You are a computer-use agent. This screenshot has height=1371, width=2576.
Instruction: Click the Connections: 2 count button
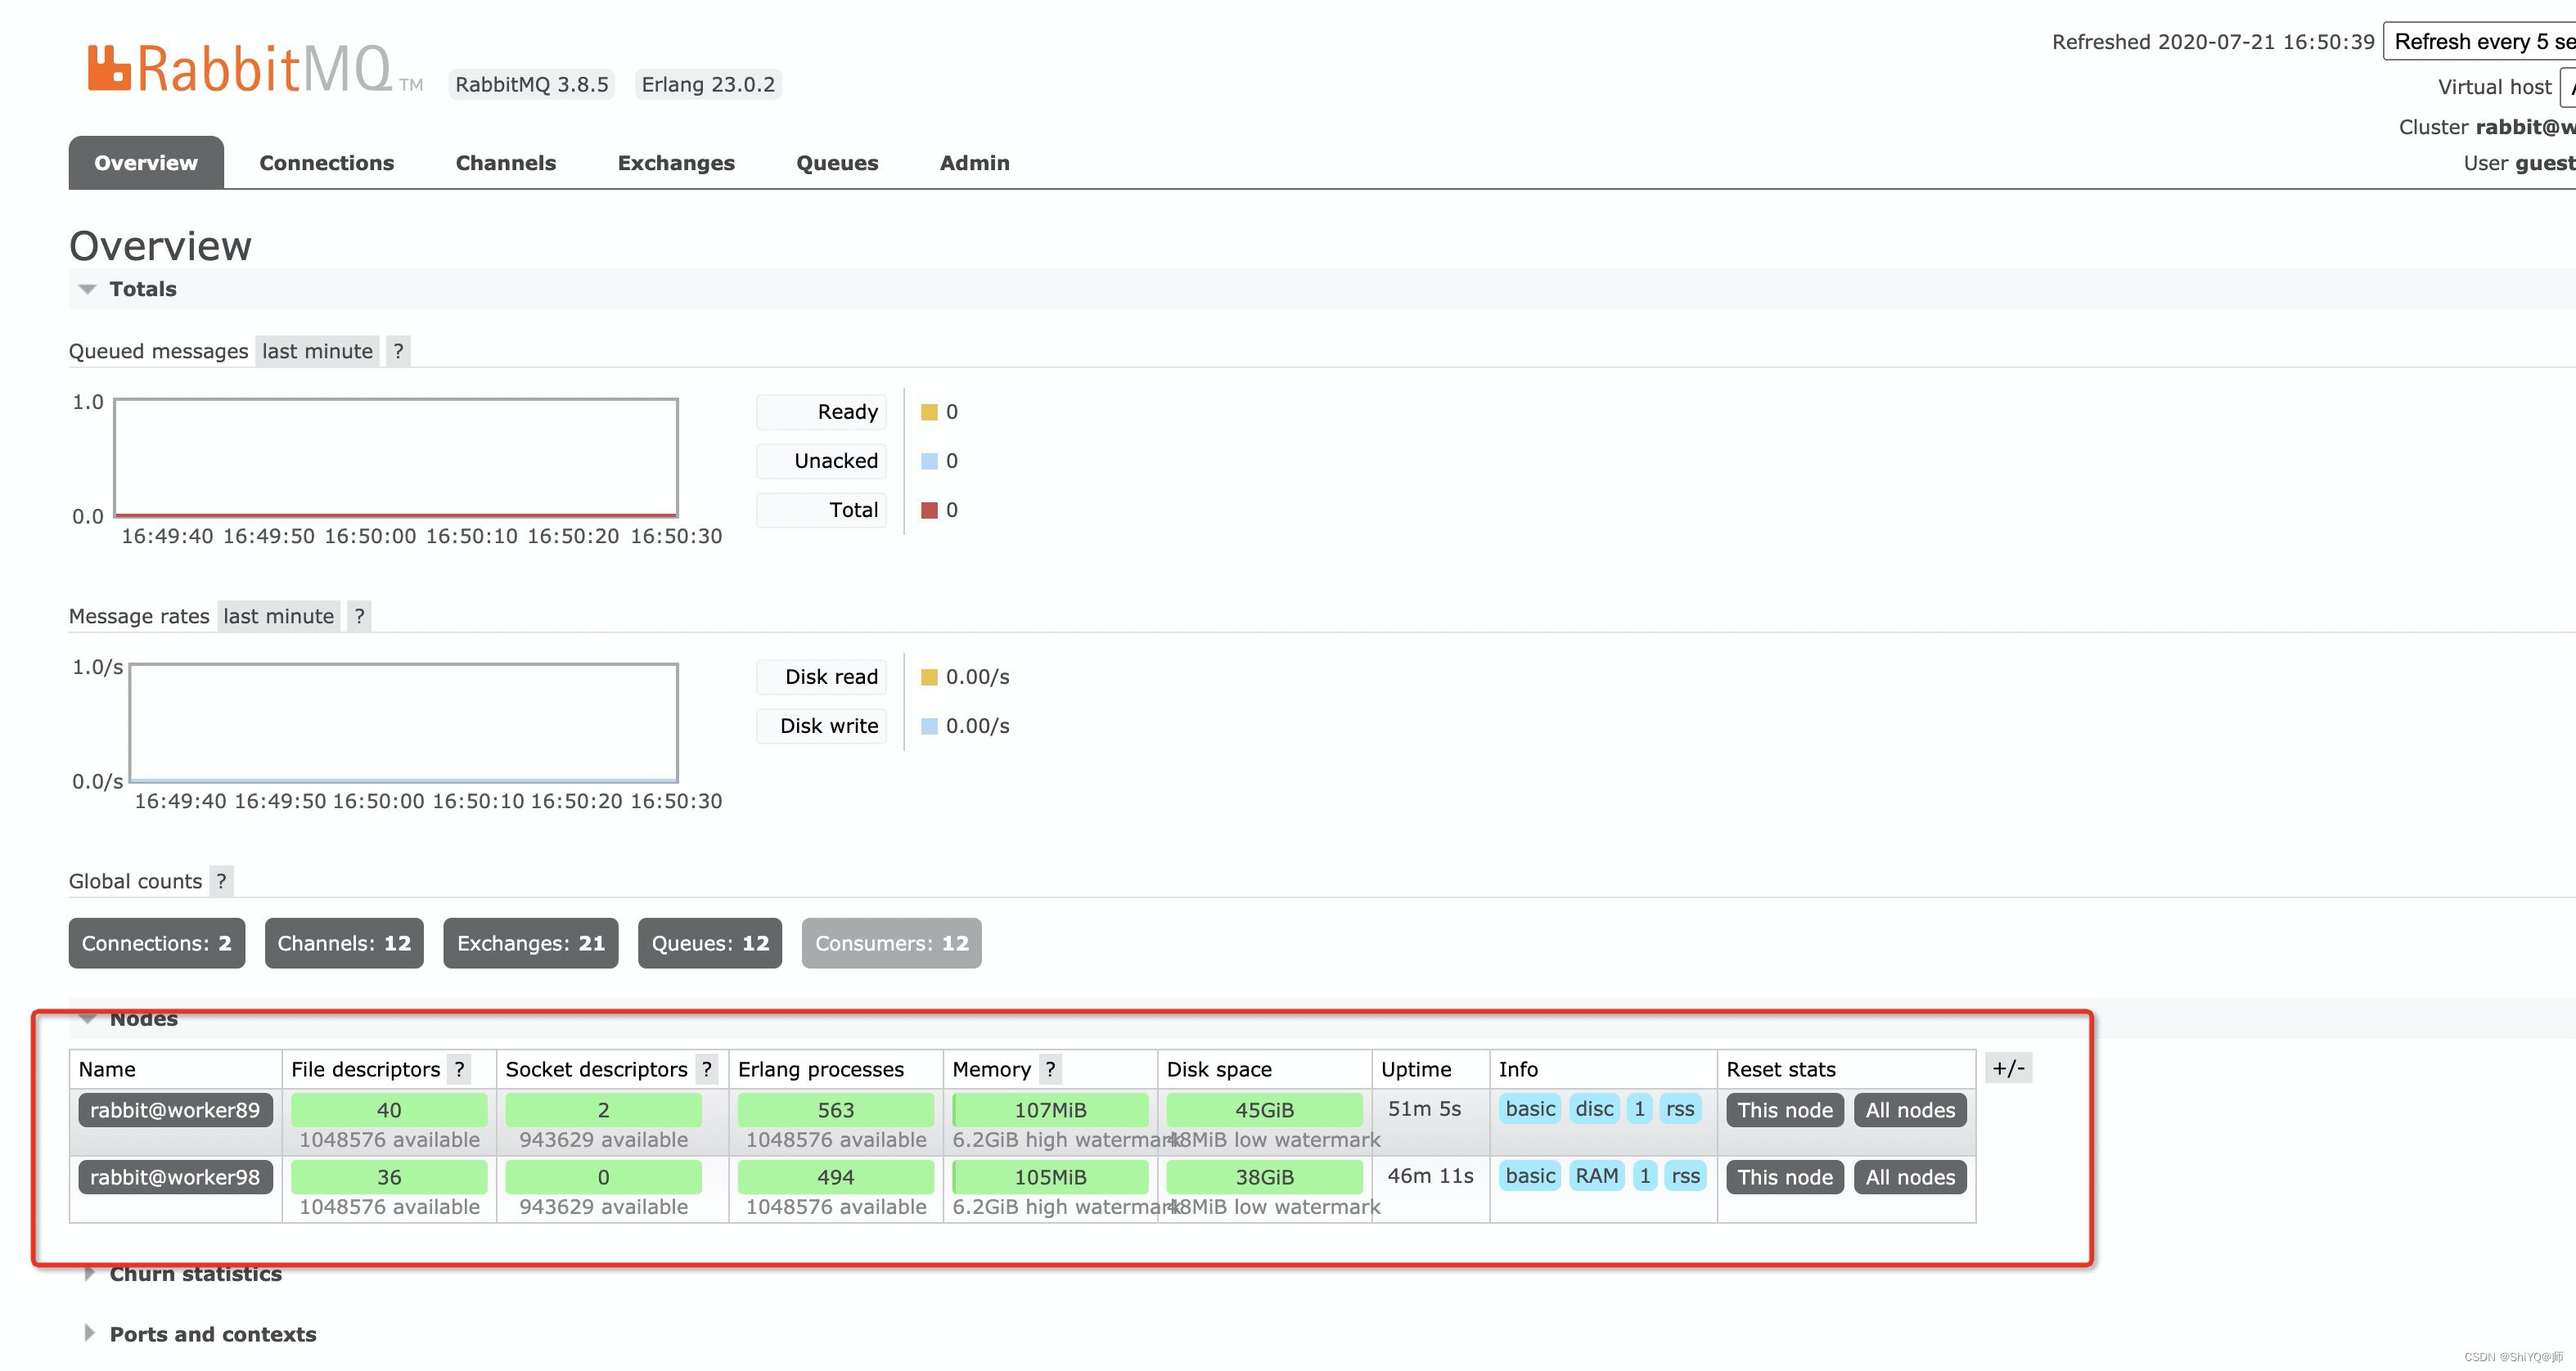click(156, 943)
